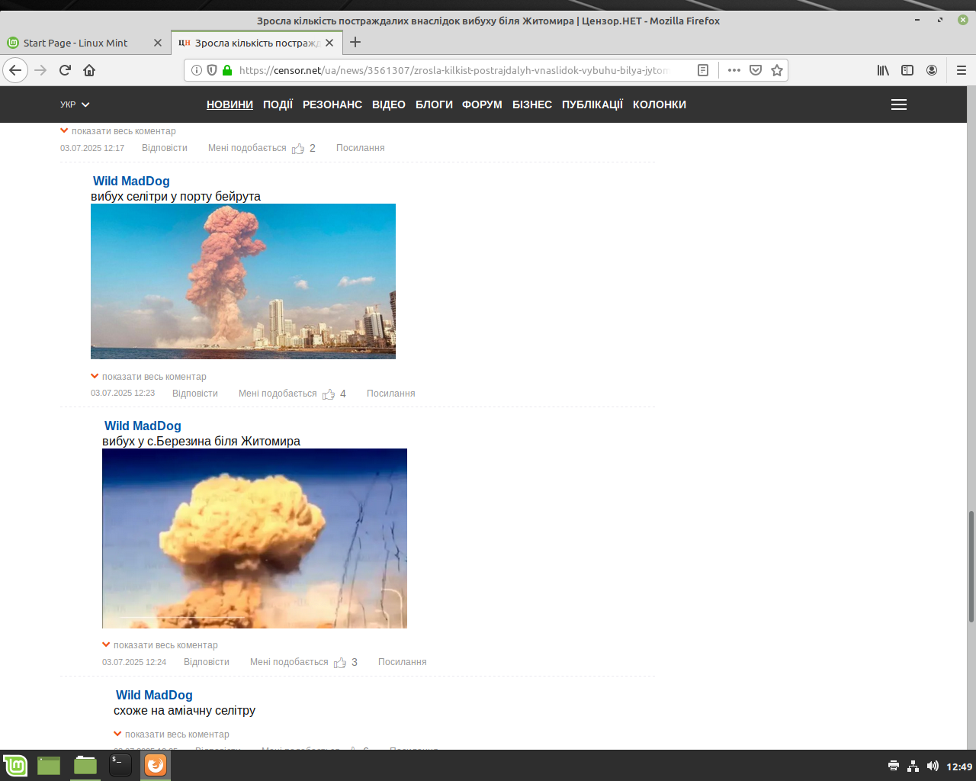
Task: Open the network tray icon
Action: [x=913, y=766]
